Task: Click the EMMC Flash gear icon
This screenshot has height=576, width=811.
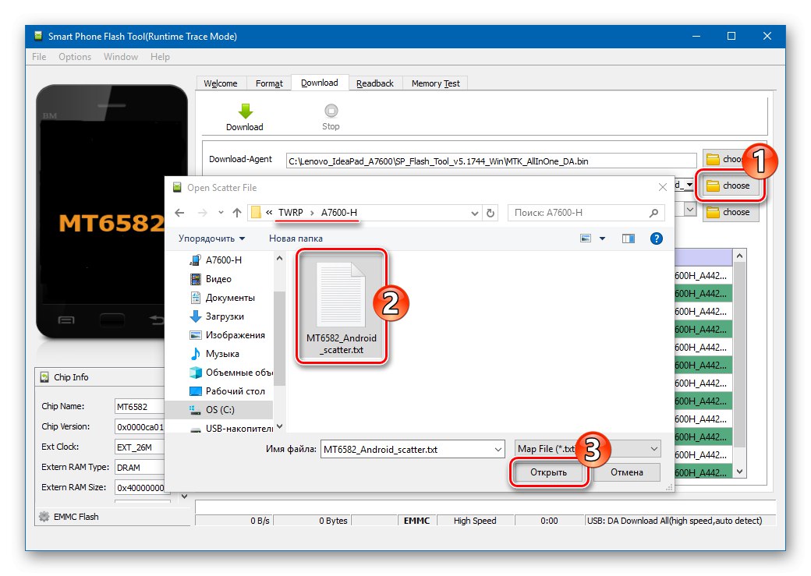Action: [44, 516]
